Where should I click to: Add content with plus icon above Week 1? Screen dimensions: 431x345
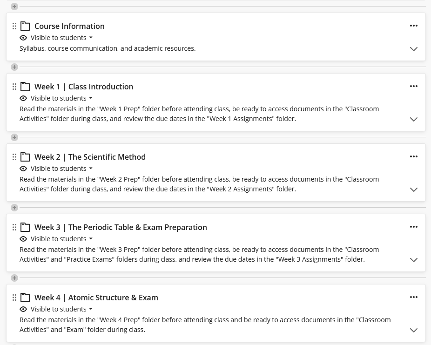(14, 67)
